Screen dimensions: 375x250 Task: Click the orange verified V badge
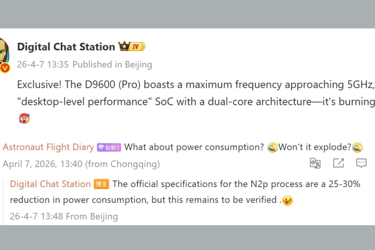coord(5,68)
